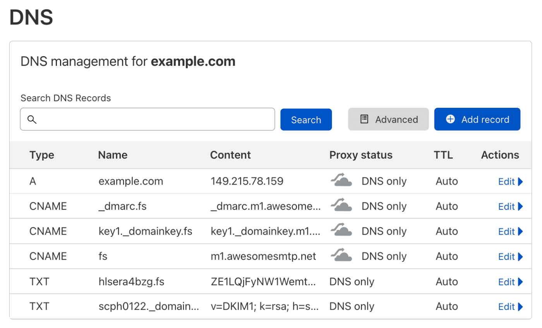The image size is (542, 328).
Task: Expand the key1._domainkey.fs record editor
Action: tap(507, 231)
